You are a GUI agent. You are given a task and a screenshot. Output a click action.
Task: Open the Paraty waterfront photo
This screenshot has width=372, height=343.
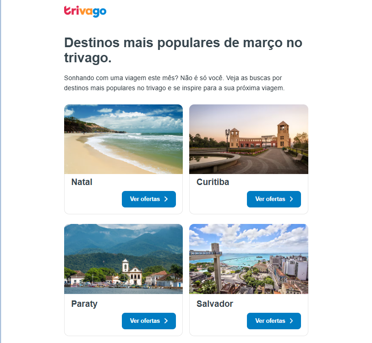coord(123,259)
